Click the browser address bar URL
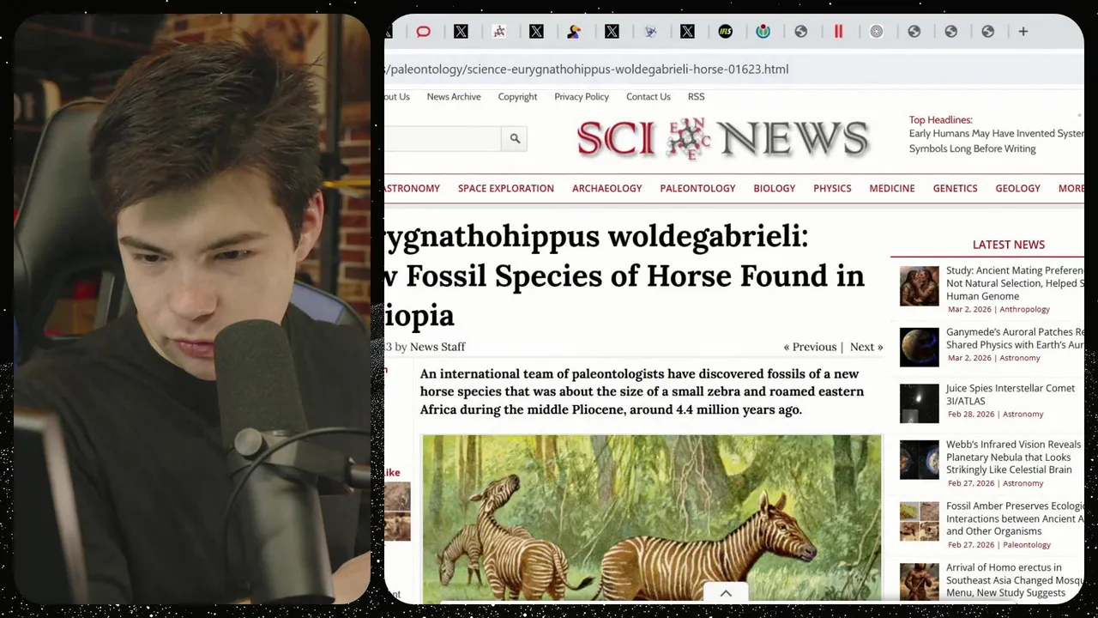1098x618 pixels. (x=587, y=69)
